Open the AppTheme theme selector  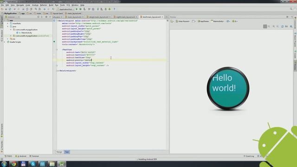tap(203, 21)
